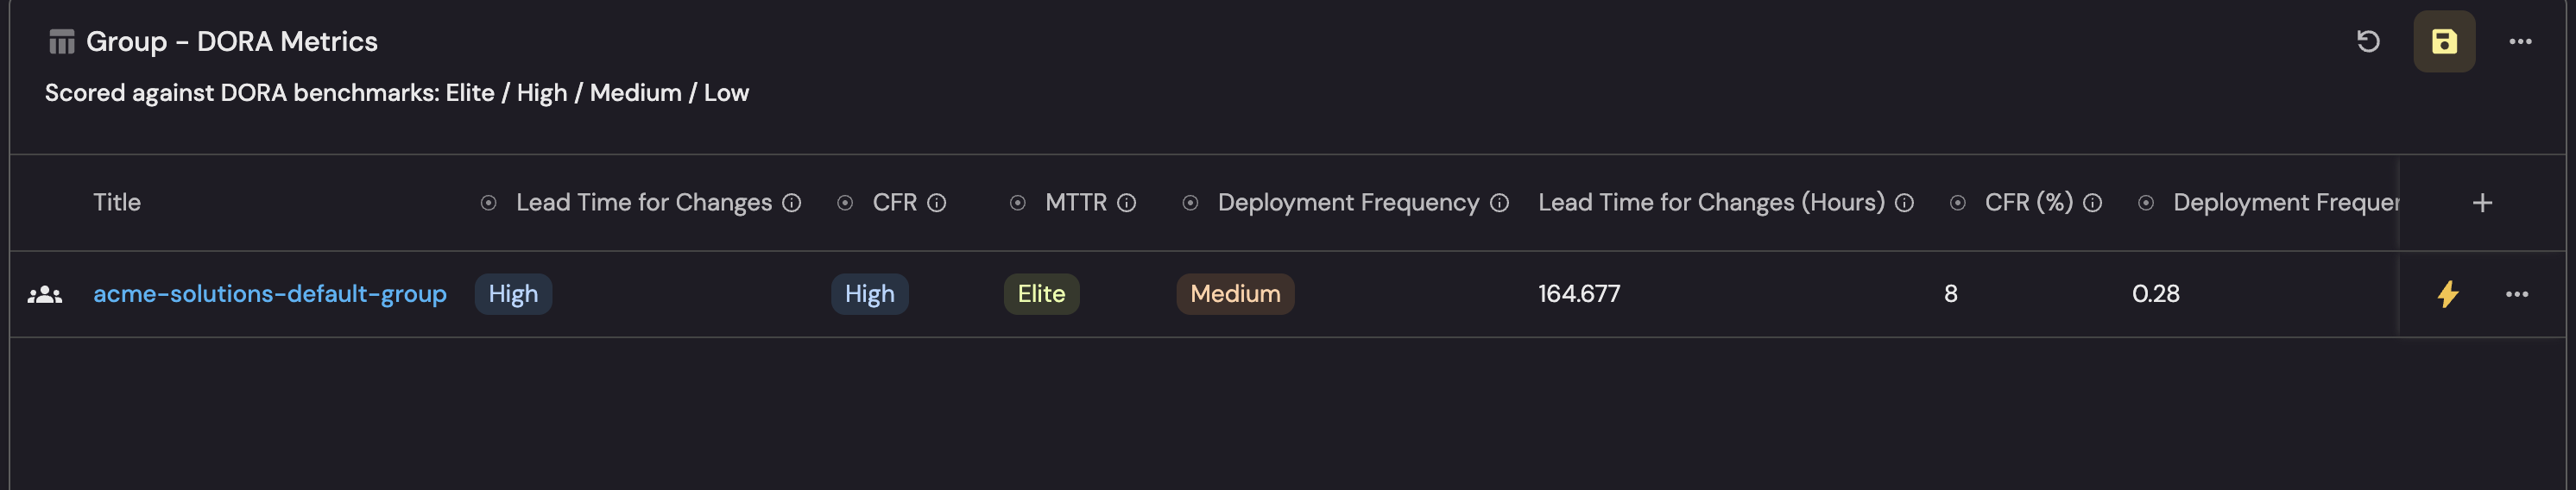Image resolution: width=2576 pixels, height=490 pixels.
Task: Click info icon beside Lead Time for Changes
Action: point(791,203)
